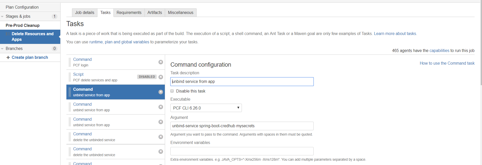482x165 pixels.
Task: Click the plus icon beside Create plan branch
Action: click(8, 58)
